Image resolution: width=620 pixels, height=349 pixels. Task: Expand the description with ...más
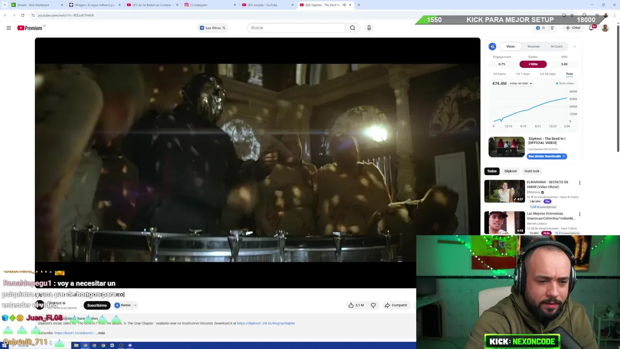click(101, 333)
